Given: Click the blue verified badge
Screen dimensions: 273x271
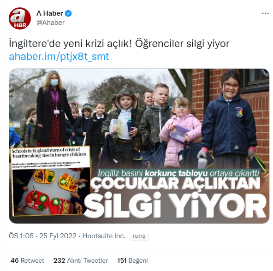Looking at the screenshot, I should [68, 13].
